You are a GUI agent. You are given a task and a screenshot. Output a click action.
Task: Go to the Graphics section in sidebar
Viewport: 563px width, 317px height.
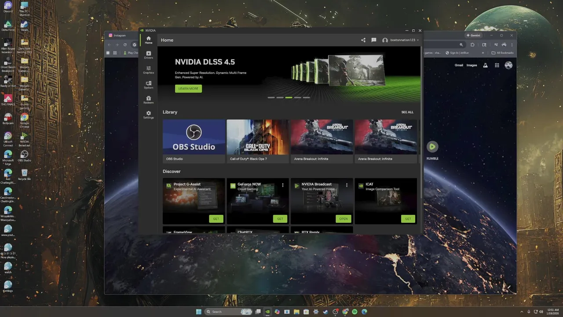click(x=149, y=70)
